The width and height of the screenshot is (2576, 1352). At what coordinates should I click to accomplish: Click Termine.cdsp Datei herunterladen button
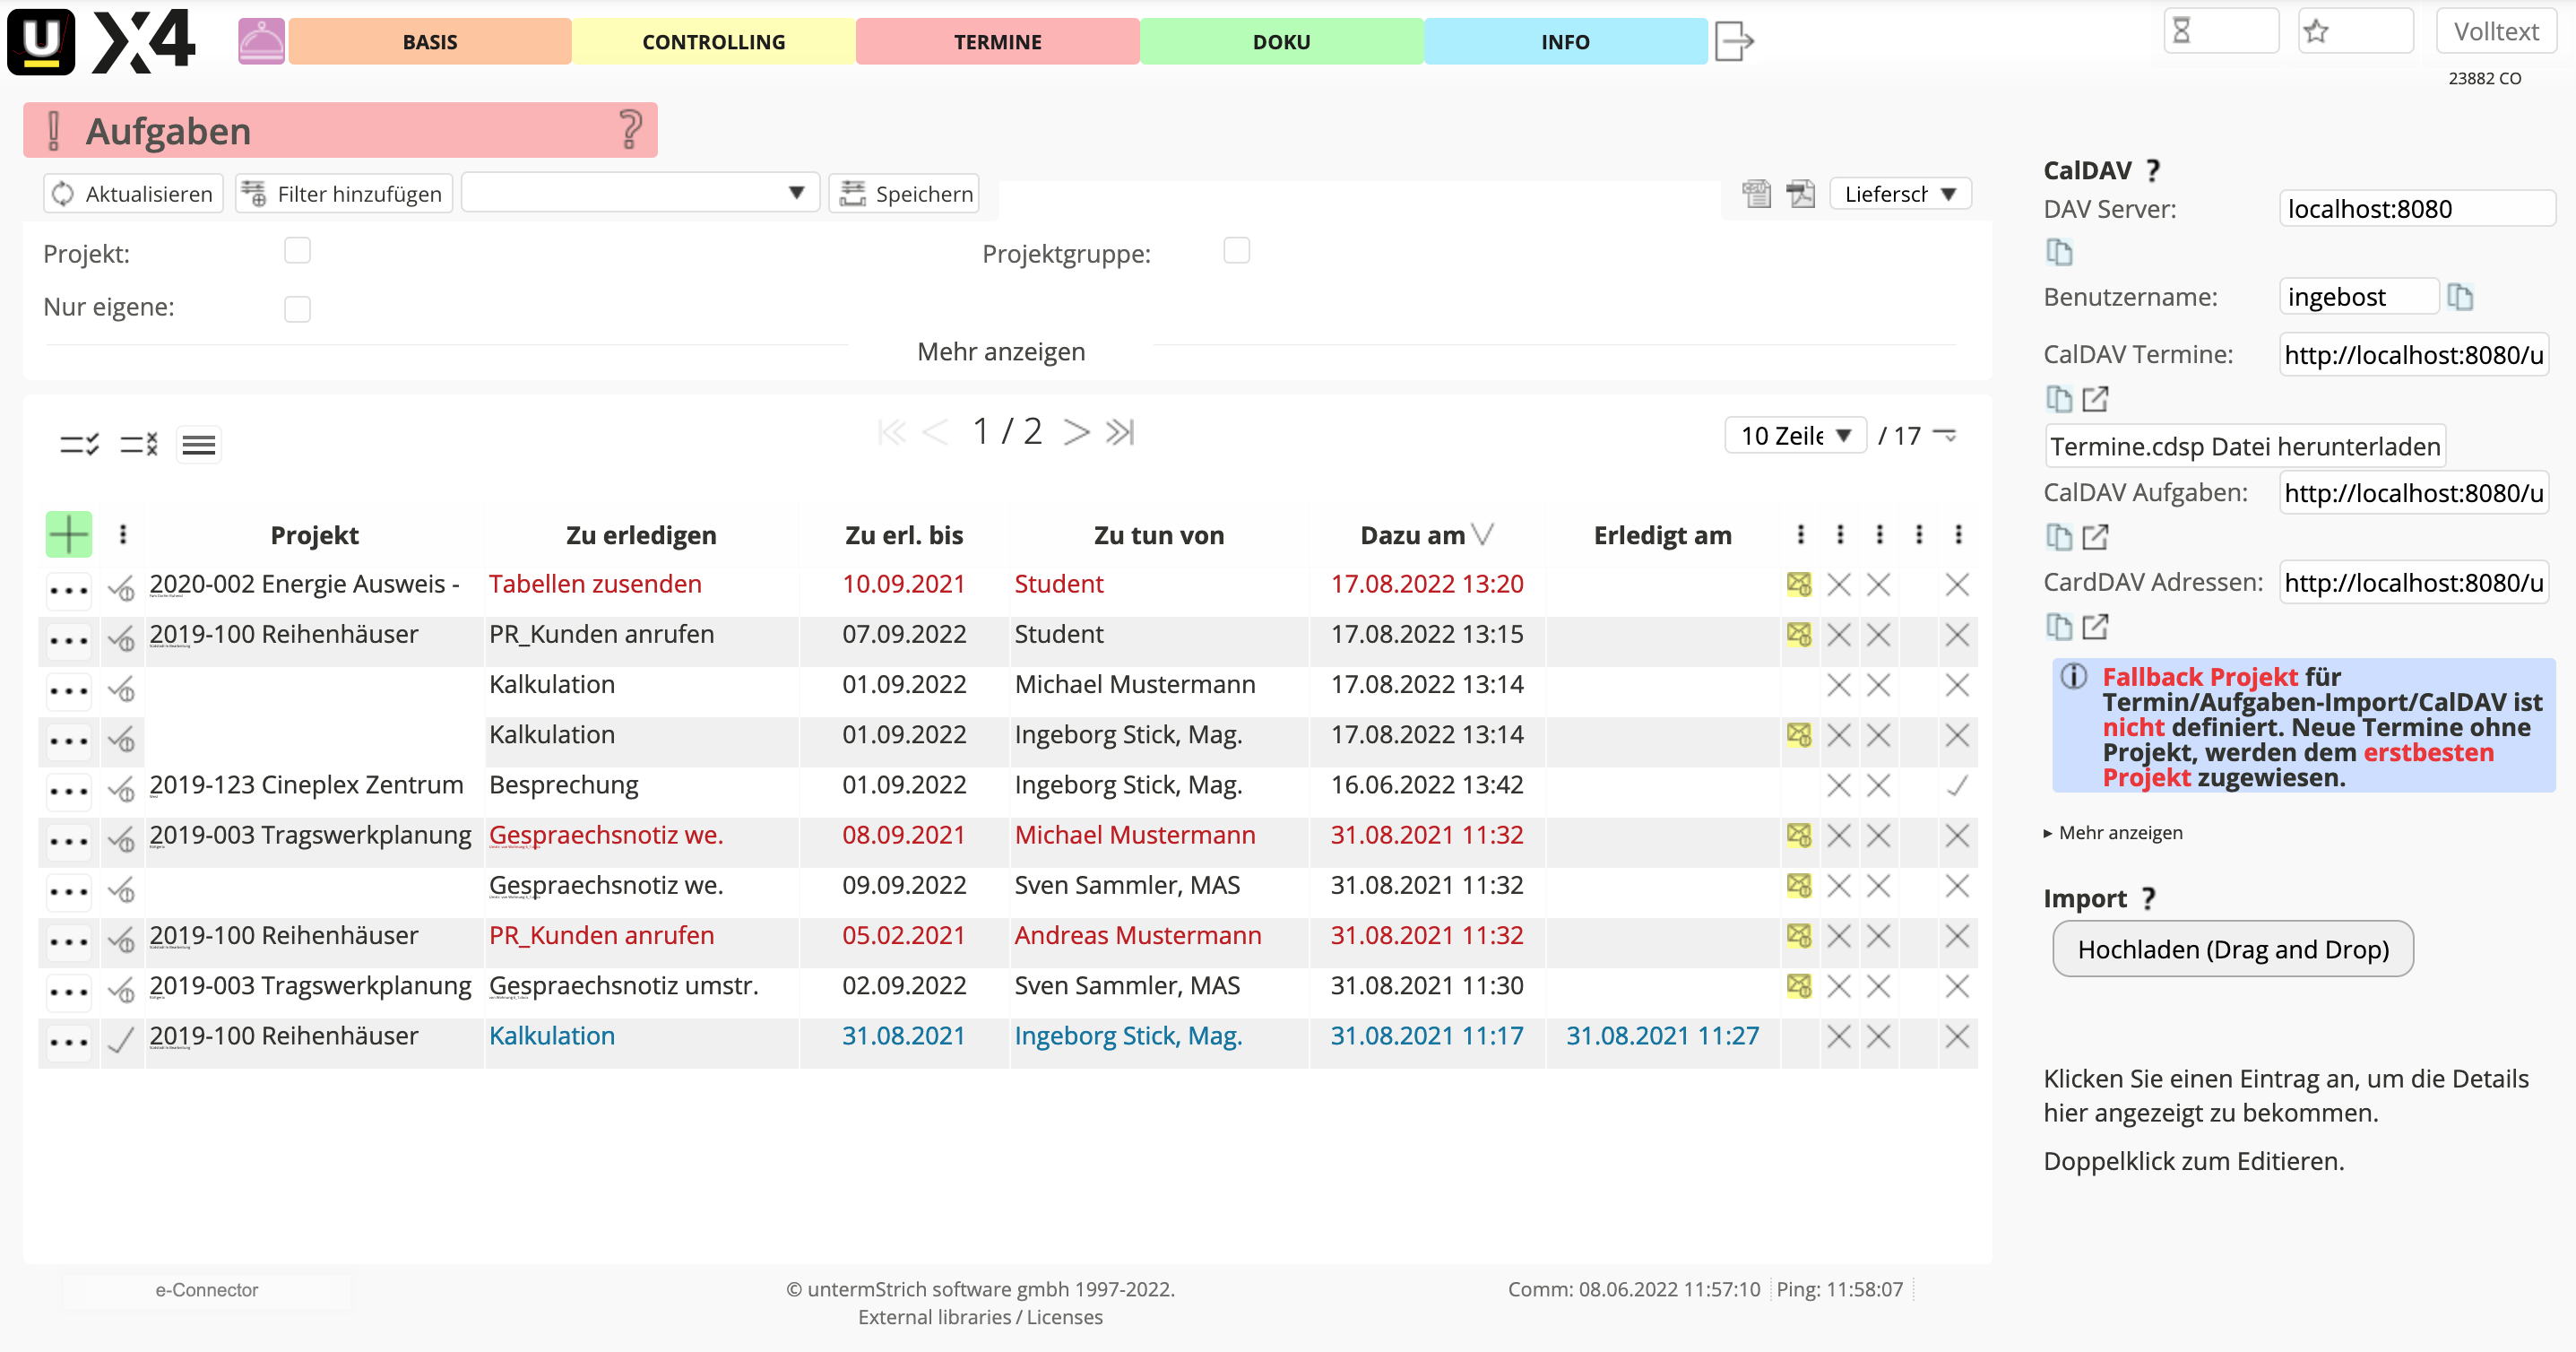[x=2244, y=446]
